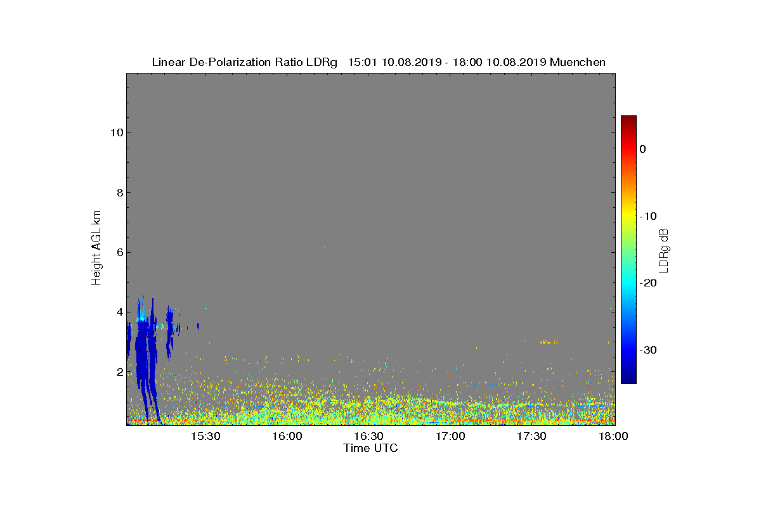Click the 17:30 time tick label

(531, 437)
